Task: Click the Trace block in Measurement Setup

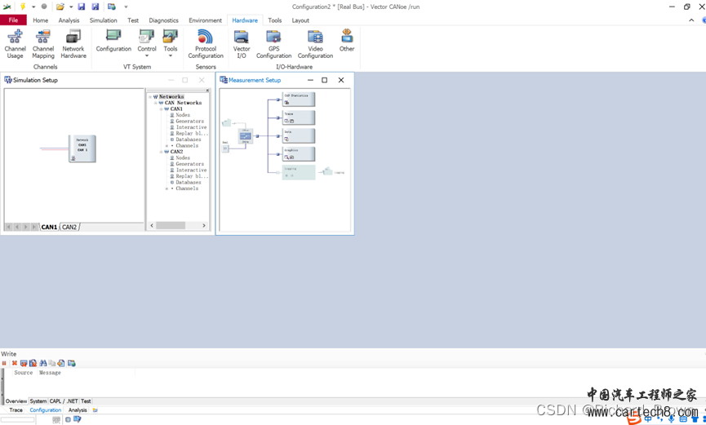Action: 299,118
